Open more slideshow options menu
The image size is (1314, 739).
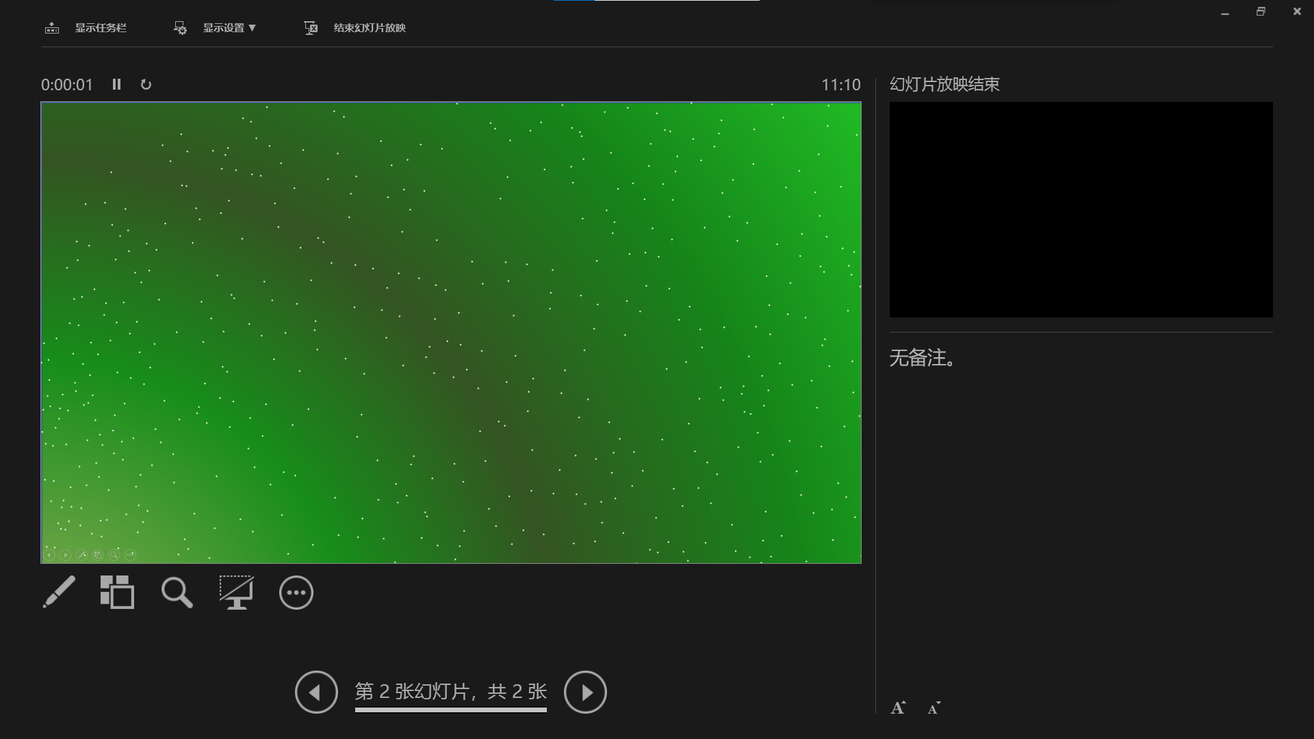tap(296, 593)
